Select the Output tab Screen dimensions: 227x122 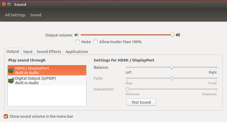coord(13,51)
